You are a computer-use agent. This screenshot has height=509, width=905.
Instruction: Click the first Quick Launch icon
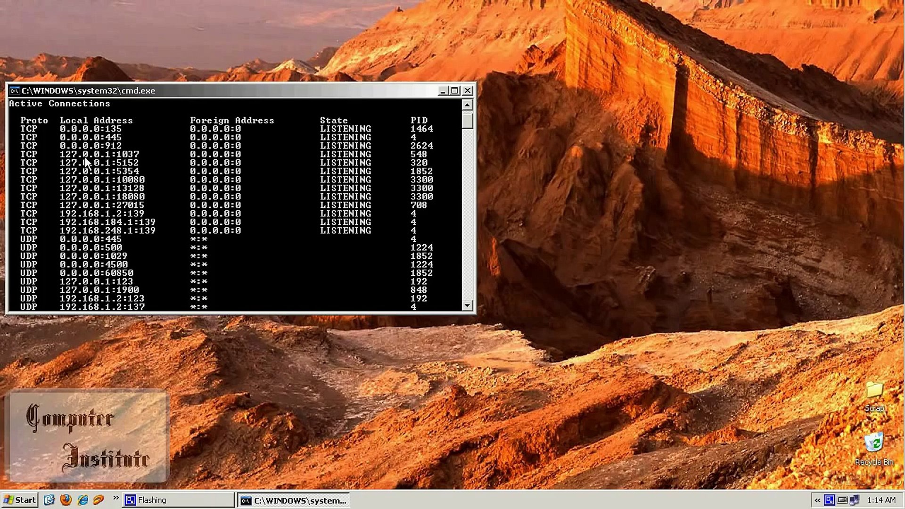(49, 500)
